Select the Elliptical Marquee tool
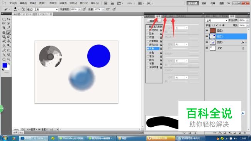The height and width of the screenshot is (141, 251). pos(4,19)
